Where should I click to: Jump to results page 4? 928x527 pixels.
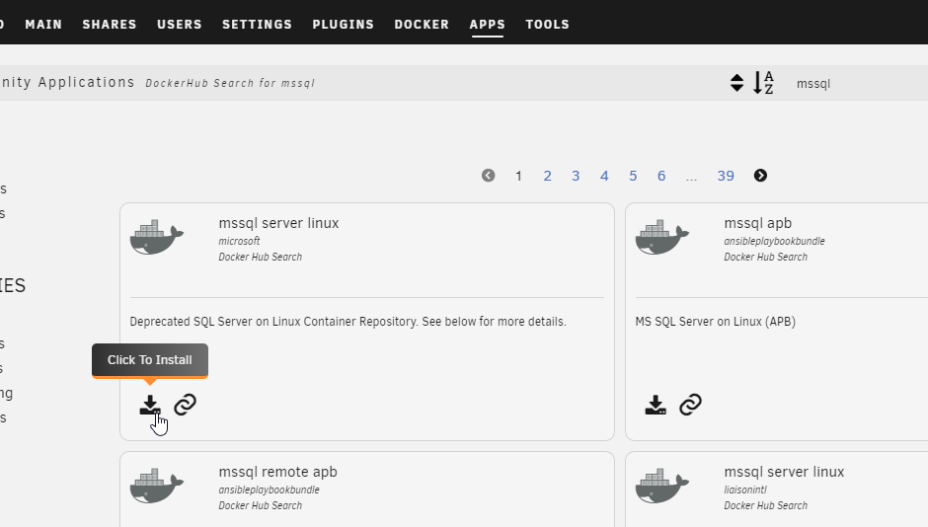tap(604, 176)
